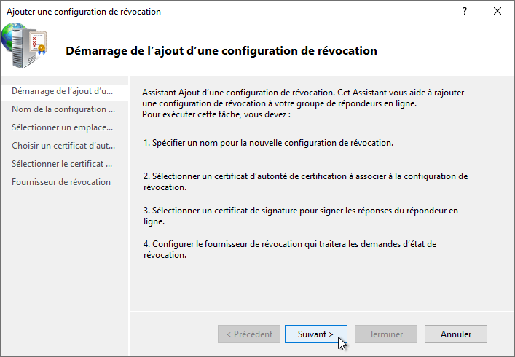Select the "Démarrage de l'ajout" wizard step
Screen dimensions: 515x357
click(63, 91)
